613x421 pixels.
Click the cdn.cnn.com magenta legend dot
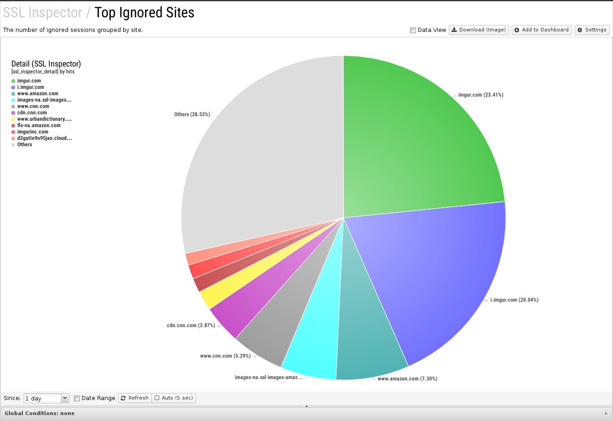[x=13, y=113]
